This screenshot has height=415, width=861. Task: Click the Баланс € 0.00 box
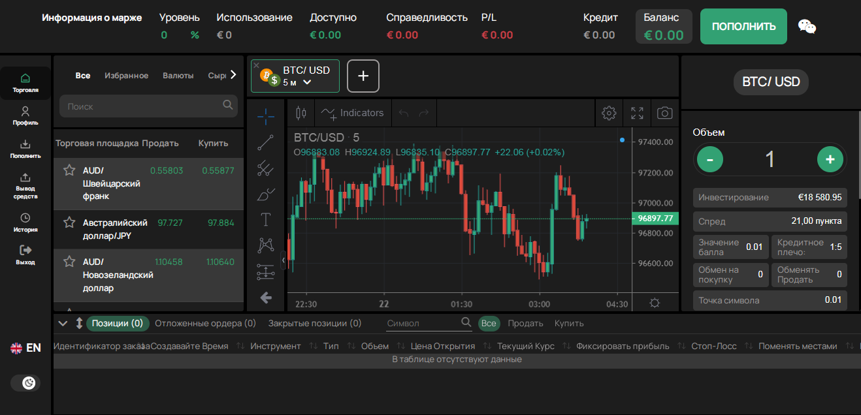tap(664, 27)
